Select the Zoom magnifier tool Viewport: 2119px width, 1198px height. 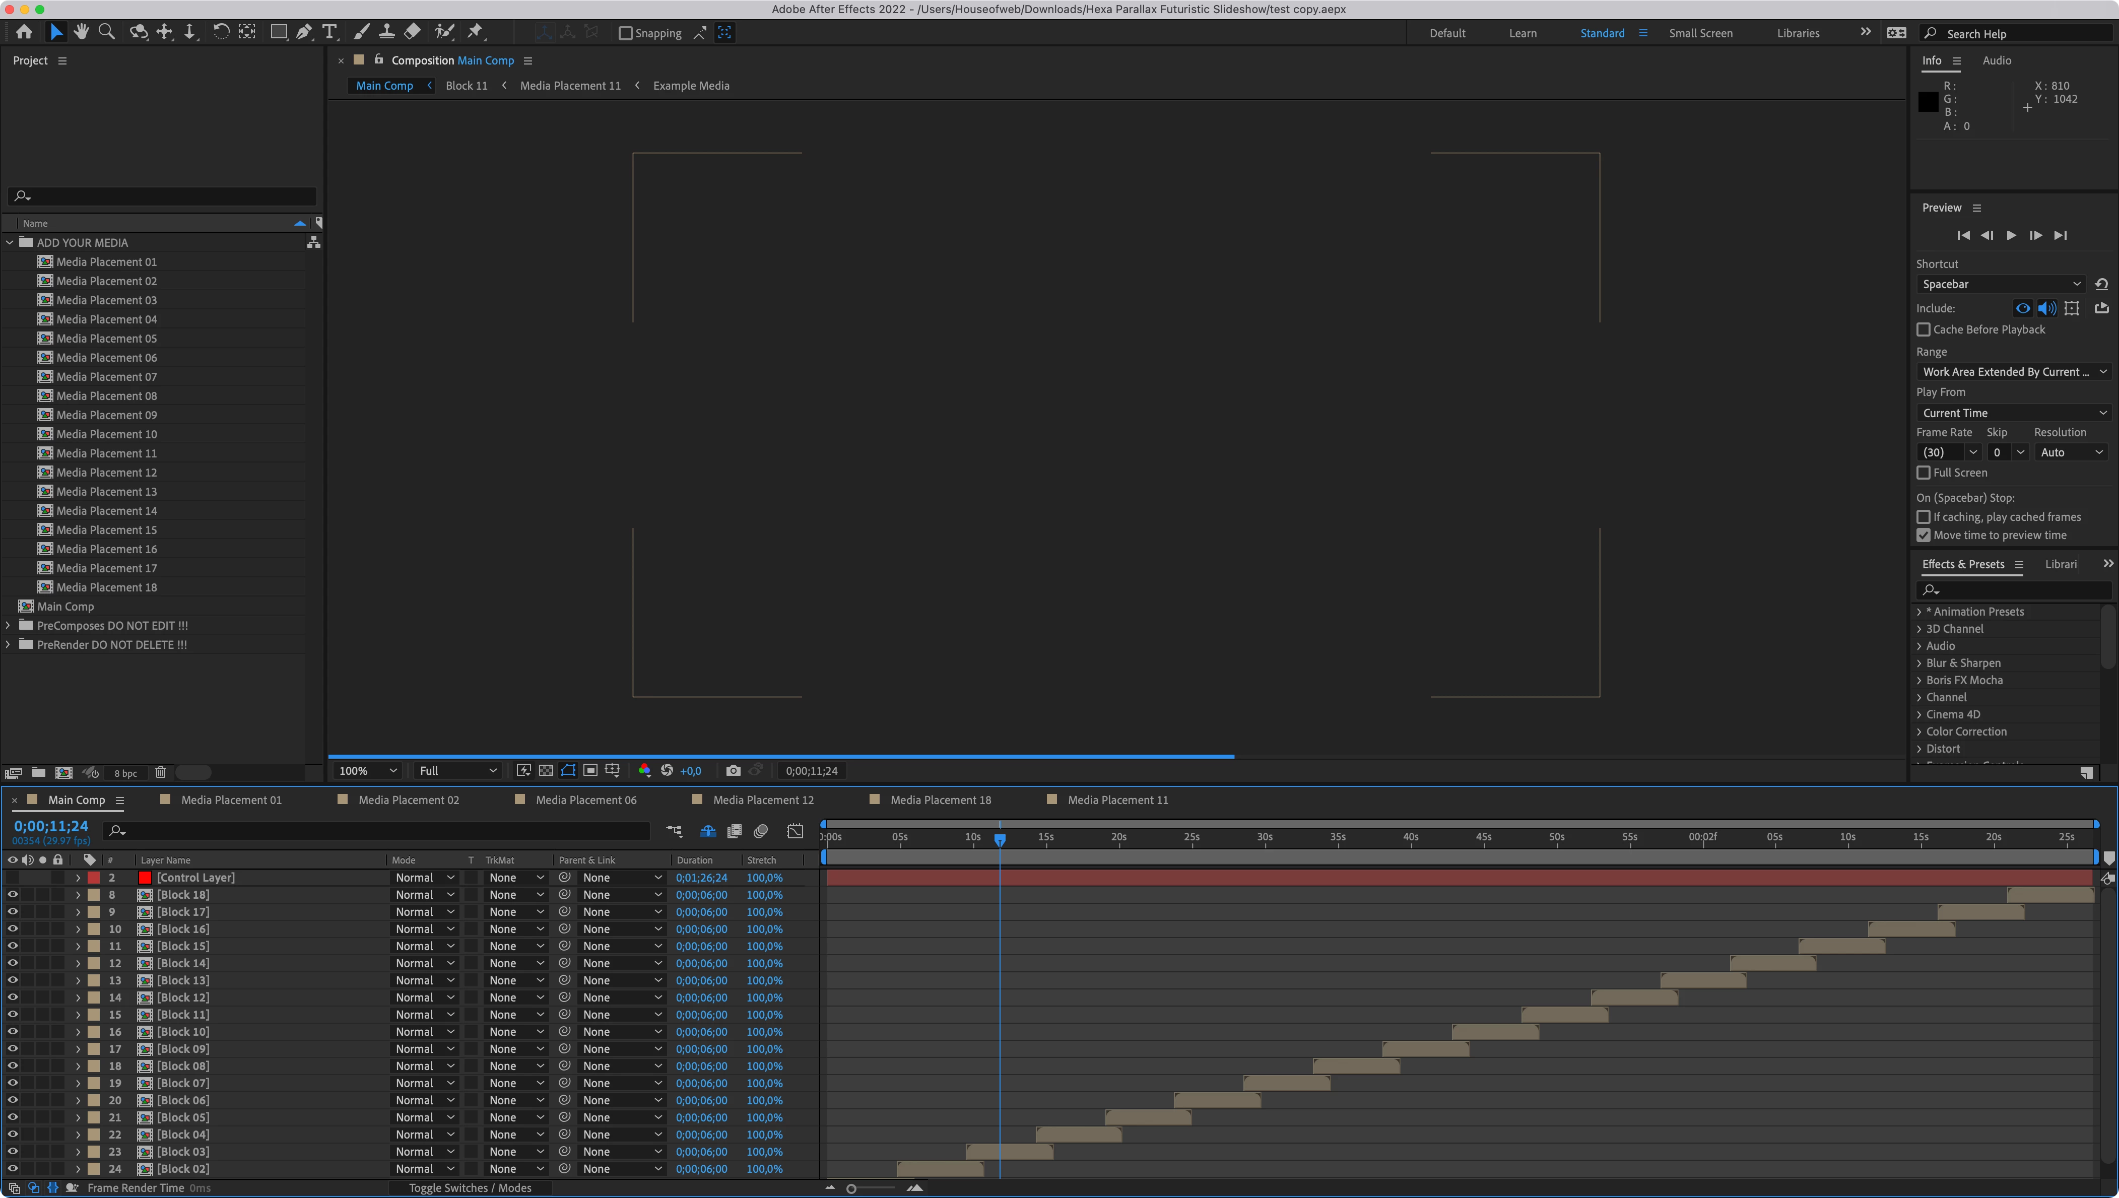[106, 32]
